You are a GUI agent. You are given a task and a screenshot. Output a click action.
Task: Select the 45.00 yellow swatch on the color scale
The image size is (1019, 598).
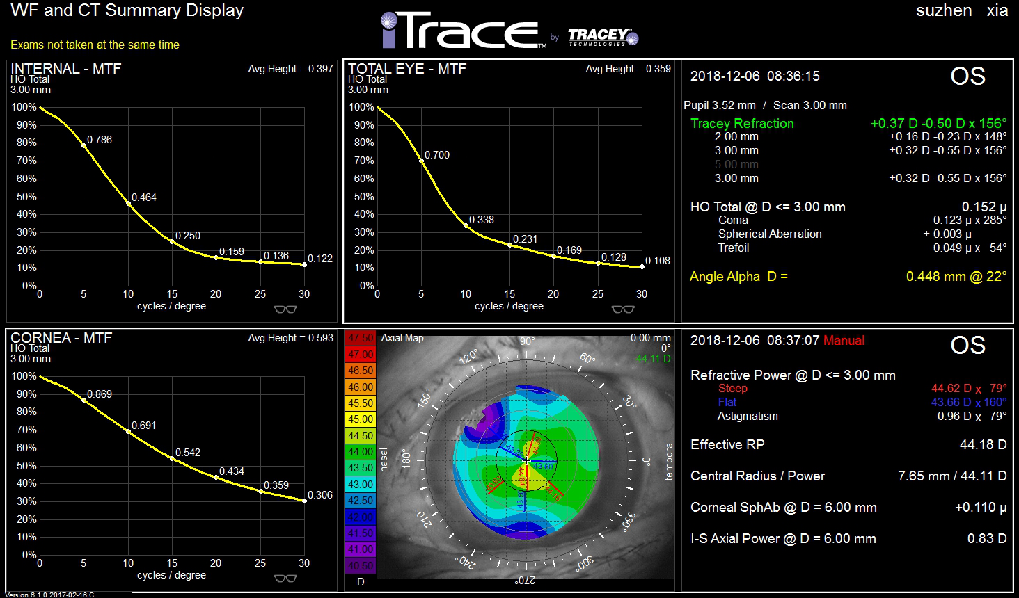(x=361, y=419)
